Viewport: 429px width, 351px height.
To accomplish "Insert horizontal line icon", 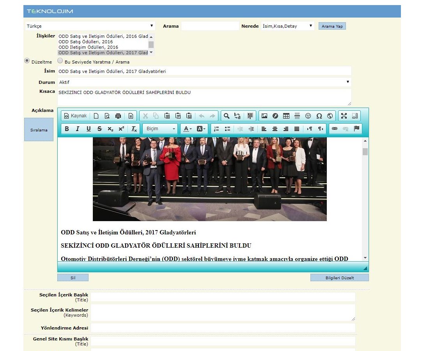I will [x=297, y=116].
